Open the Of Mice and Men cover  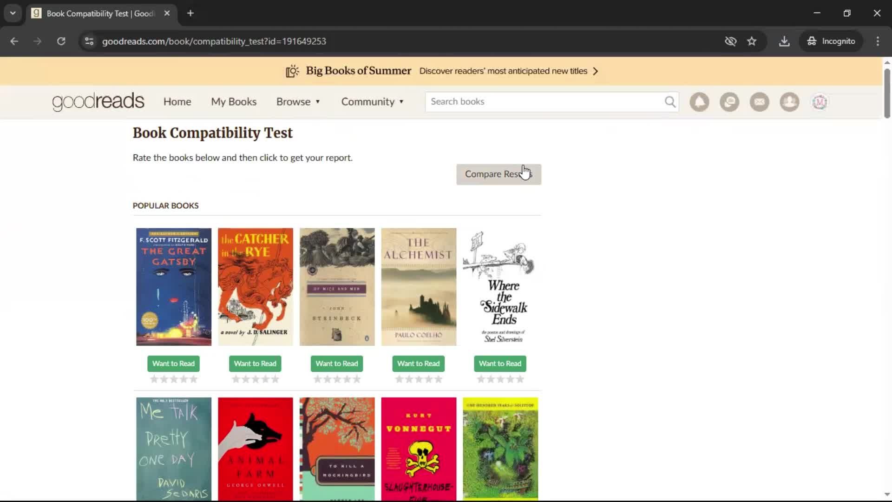pos(337,287)
